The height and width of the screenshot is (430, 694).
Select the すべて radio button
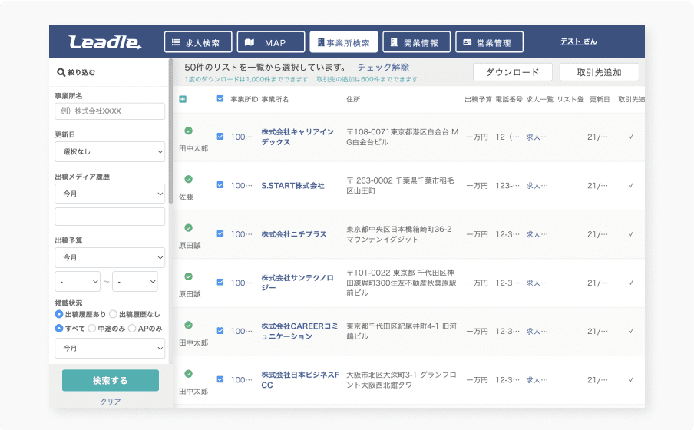point(59,328)
